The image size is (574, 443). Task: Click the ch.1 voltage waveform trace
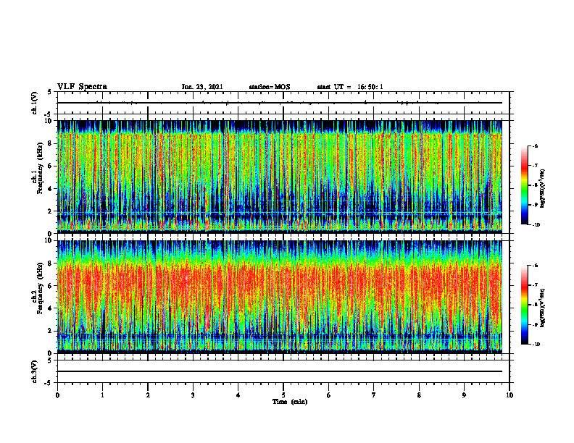[280, 103]
